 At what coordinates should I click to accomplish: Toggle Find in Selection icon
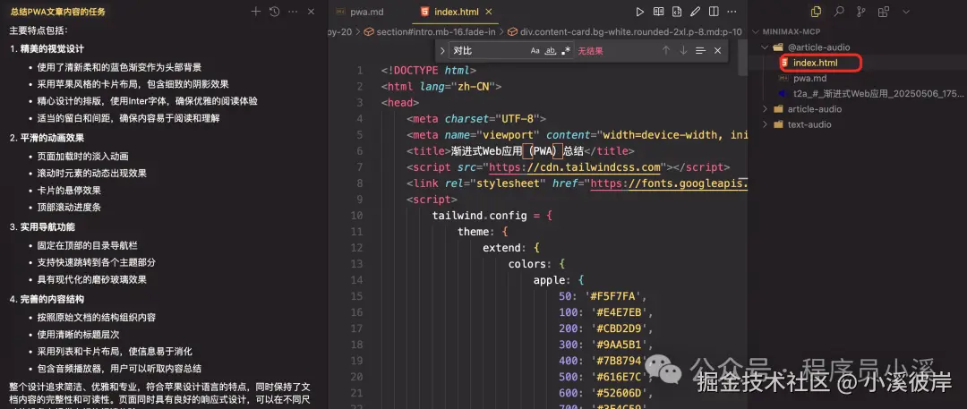click(700, 51)
